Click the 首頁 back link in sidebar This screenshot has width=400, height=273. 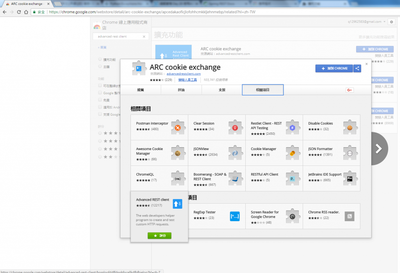pos(102,48)
